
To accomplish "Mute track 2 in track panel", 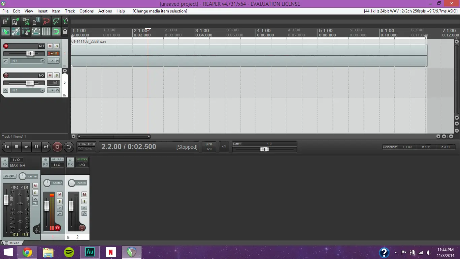I will (50, 76).
